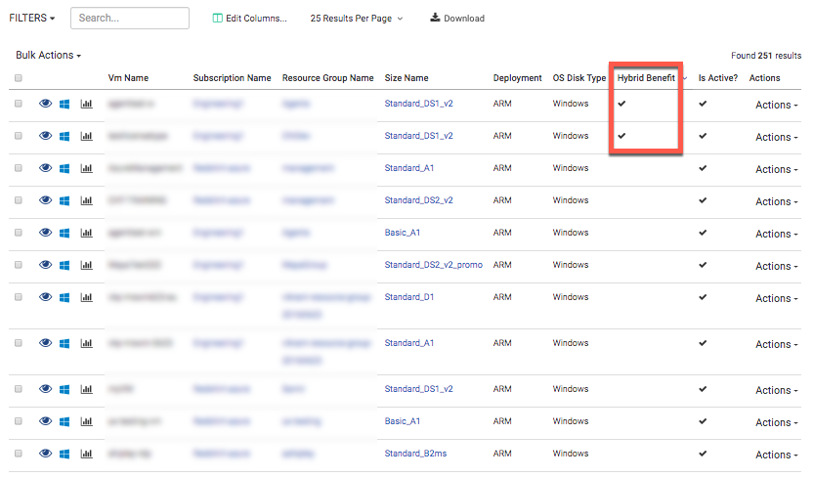This screenshot has width=813, height=477.
Task: Click into the Search field
Action: 130,19
